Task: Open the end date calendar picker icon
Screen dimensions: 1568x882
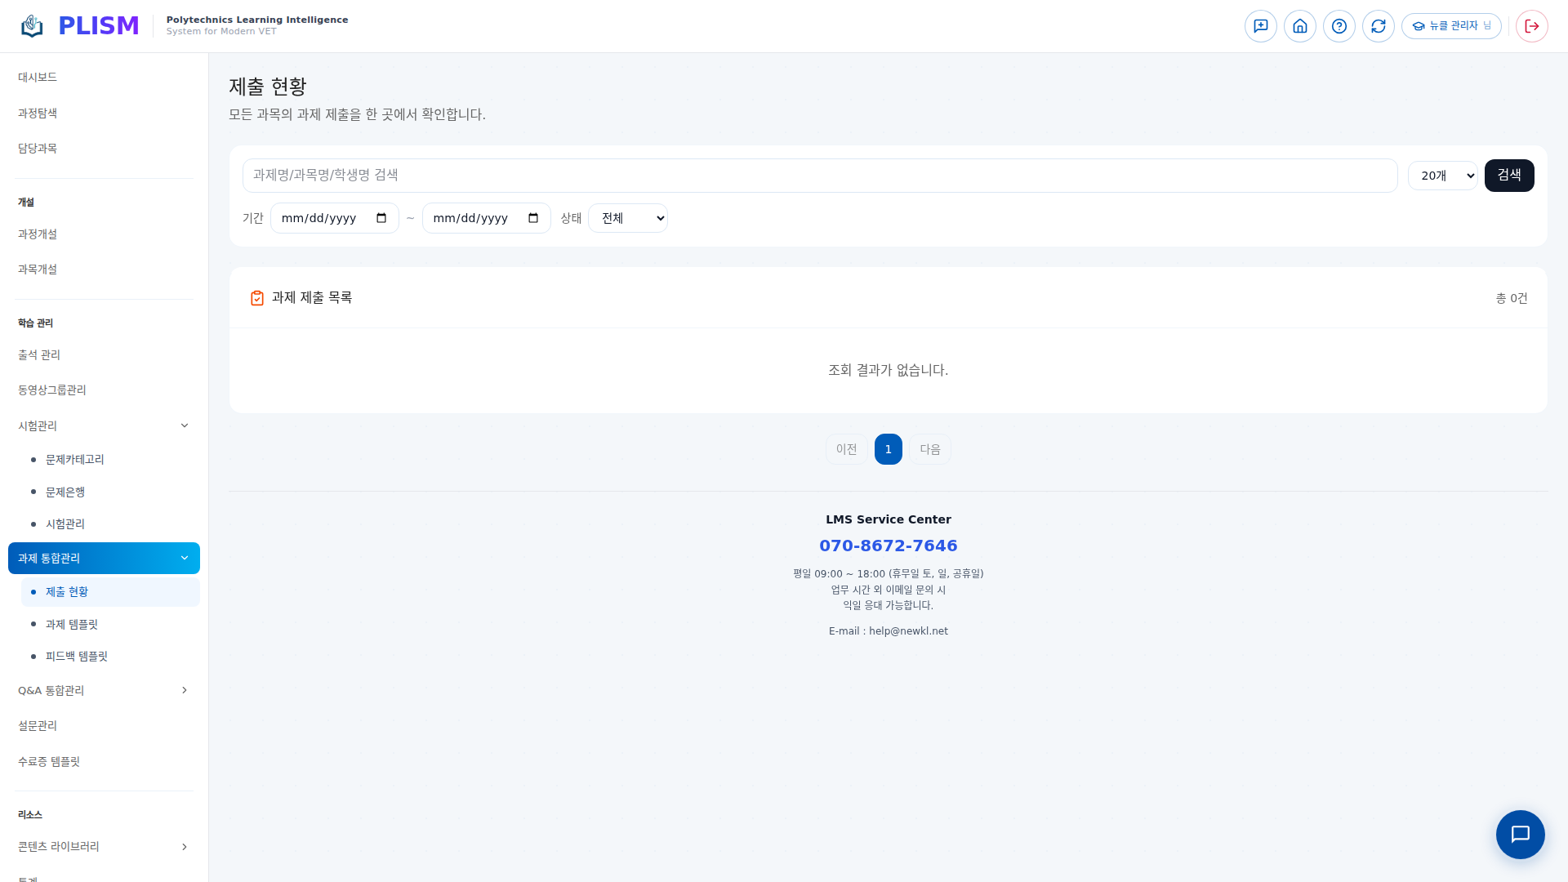Action: 533,218
